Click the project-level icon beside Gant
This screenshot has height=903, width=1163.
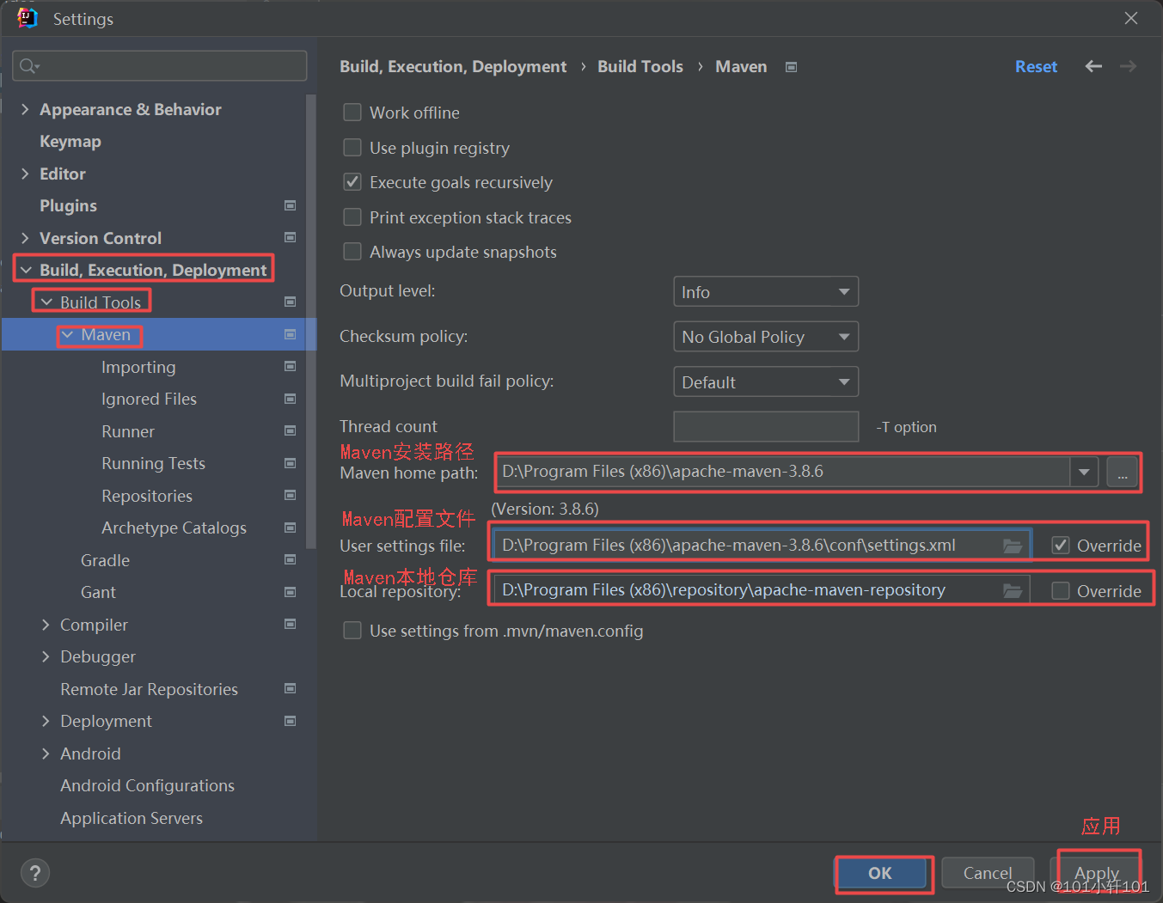291,592
